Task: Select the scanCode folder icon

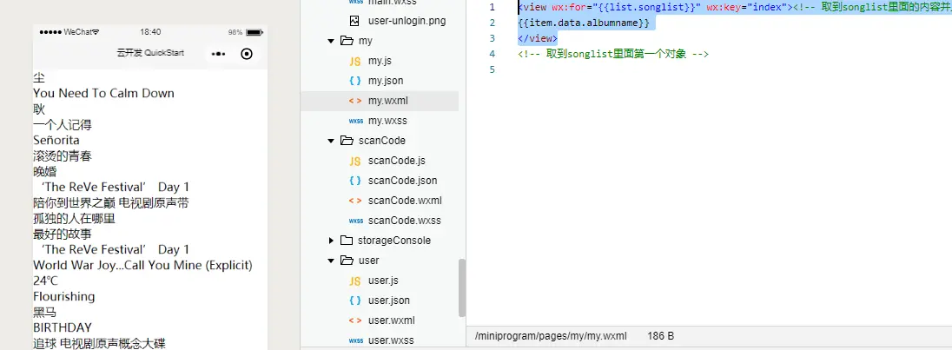Action: [347, 140]
